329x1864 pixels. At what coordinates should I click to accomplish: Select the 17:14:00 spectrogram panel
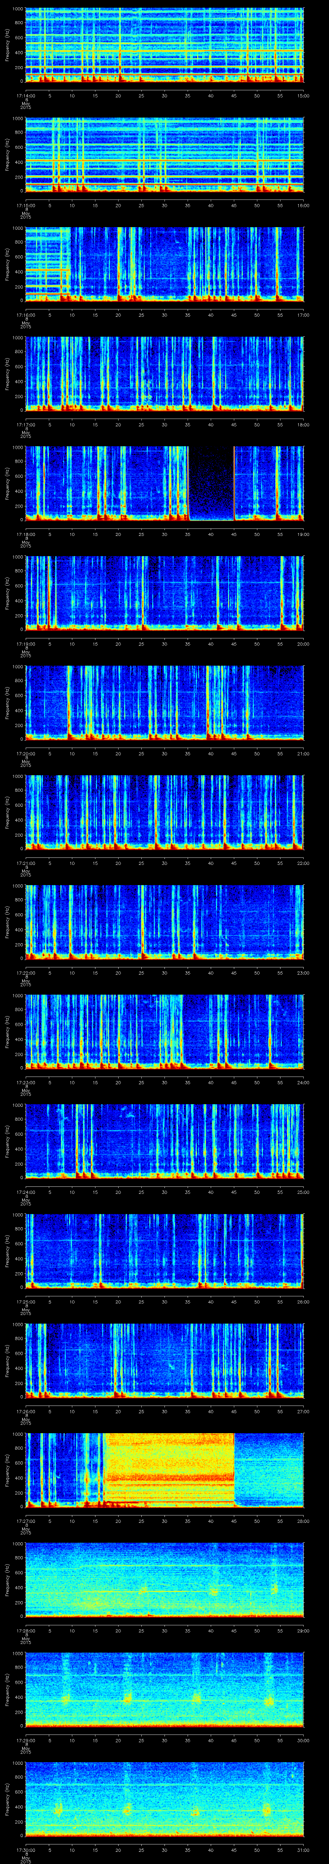(164, 45)
